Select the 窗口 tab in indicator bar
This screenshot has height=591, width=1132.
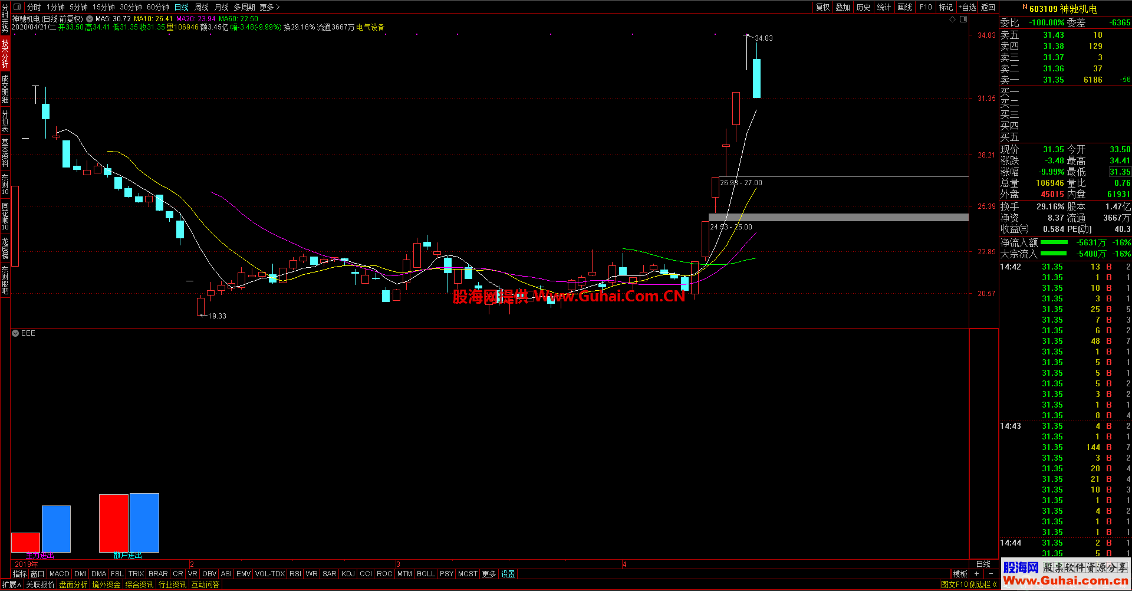[x=37, y=574]
